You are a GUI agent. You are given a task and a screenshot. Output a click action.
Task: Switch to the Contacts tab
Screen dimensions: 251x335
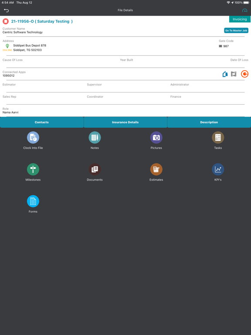(42, 122)
